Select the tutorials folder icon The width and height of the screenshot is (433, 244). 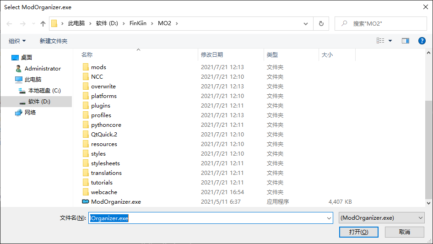86,182
